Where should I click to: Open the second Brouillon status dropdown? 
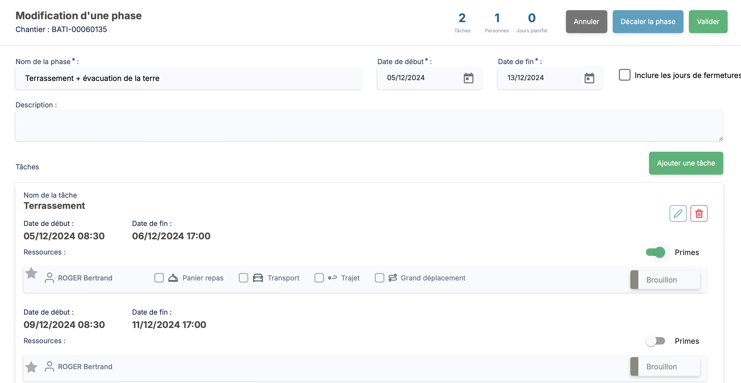tap(665, 367)
